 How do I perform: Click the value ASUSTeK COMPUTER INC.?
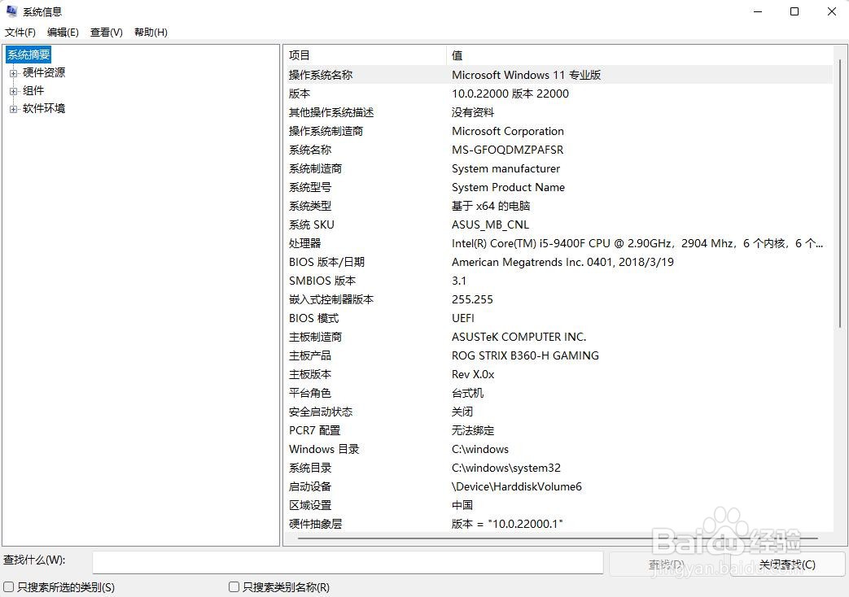tap(519, 337)
